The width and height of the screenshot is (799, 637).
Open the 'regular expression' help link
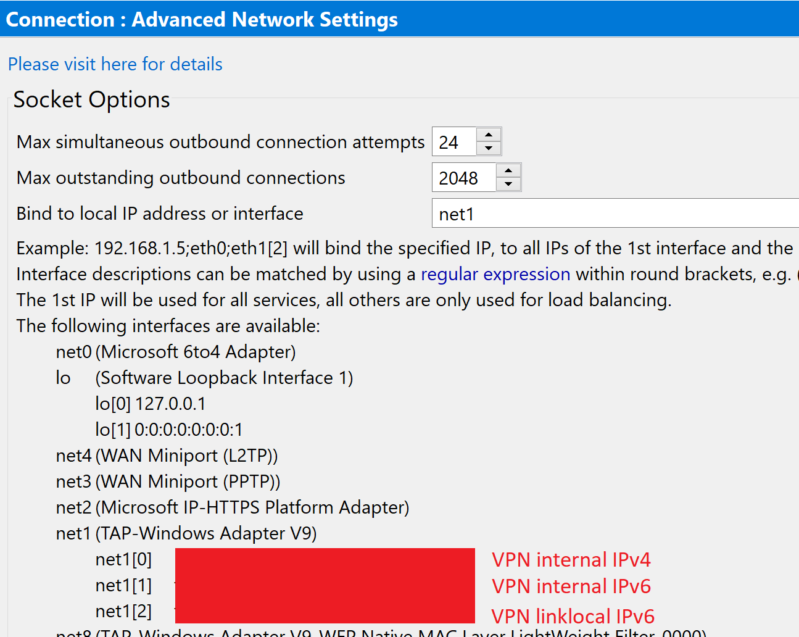coord(495,274)
